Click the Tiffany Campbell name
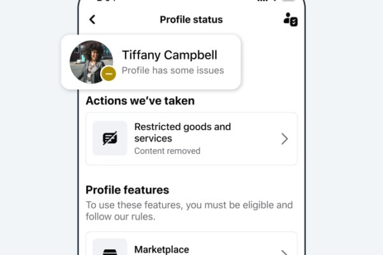This screenshot has width=383, height=255. pos(170,55)
